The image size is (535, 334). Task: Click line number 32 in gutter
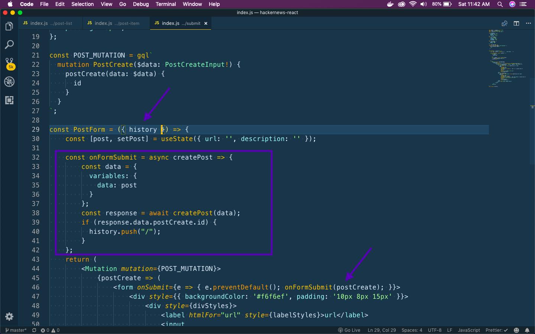pyautogui.click(x=36, y=157)
